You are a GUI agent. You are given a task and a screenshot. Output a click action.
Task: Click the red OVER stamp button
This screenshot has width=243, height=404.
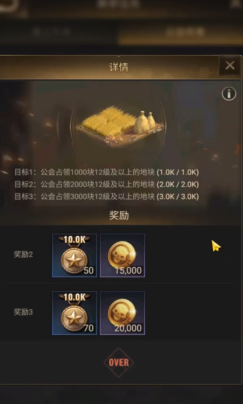click(x=119, y=362)
